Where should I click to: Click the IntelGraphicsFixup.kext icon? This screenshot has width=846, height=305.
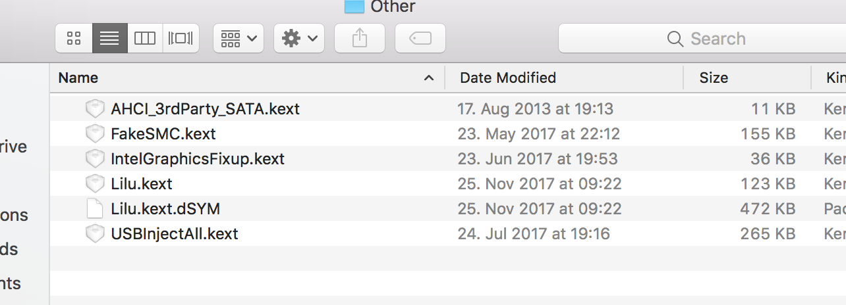(96, 158)
